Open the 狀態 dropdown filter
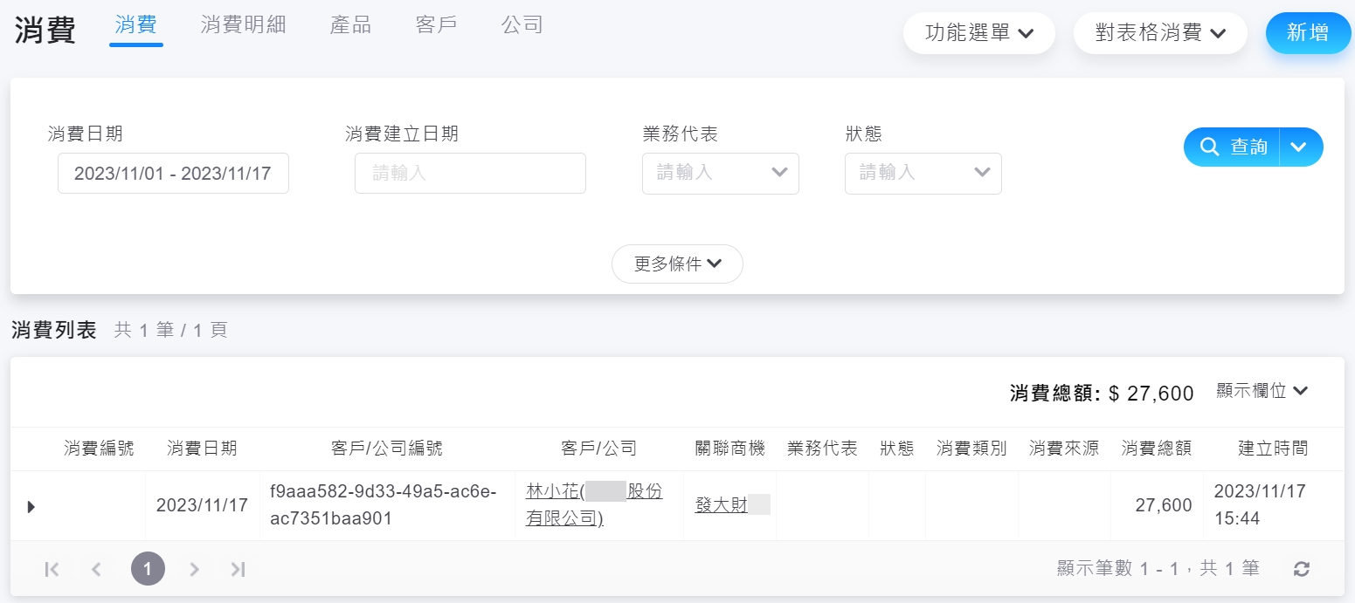1355x603 pixels. tap(923, 173)
